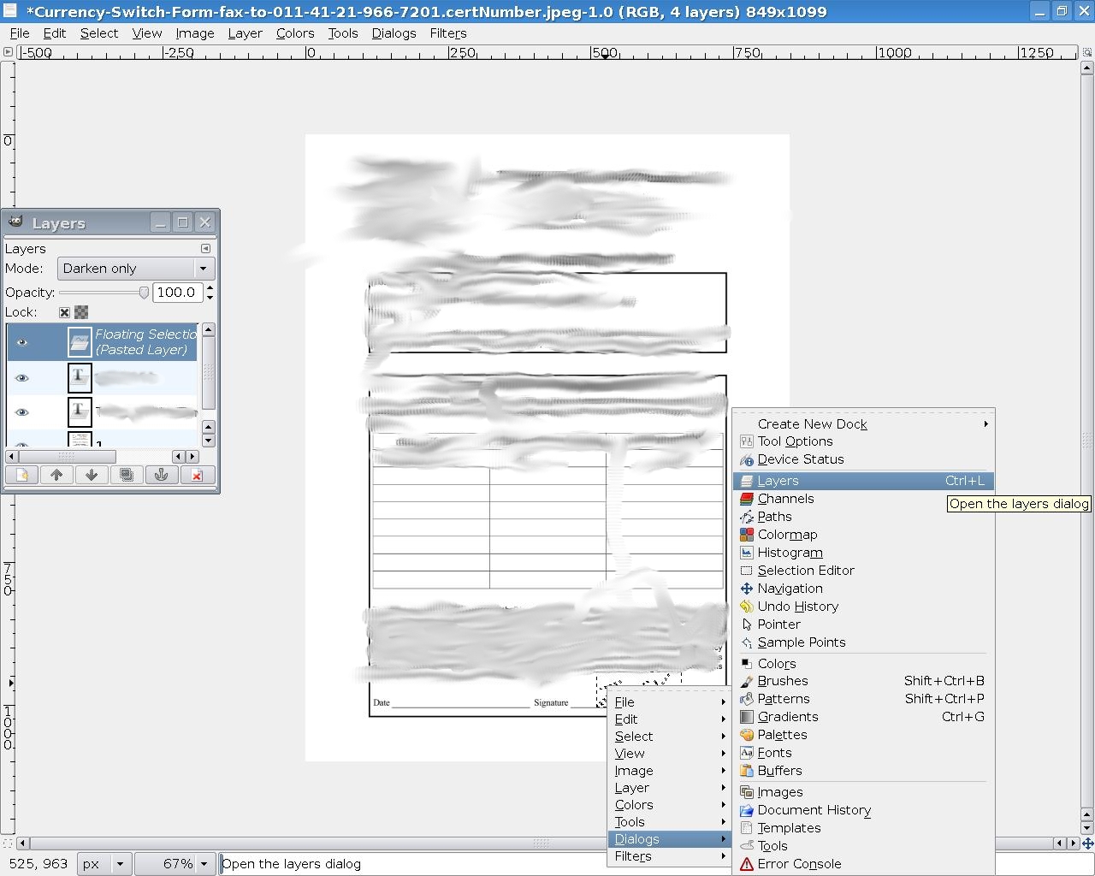Screen dimensions: 1095x876
Task: Open the Filters menu in the menu bar
Action: tap(448, 33)
